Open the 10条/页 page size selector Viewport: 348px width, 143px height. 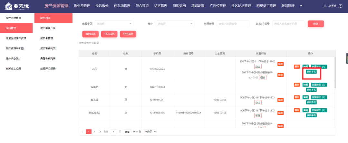150,131
